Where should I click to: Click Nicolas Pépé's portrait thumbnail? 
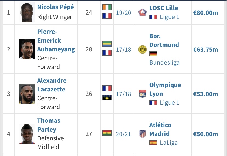click(27, 13)
